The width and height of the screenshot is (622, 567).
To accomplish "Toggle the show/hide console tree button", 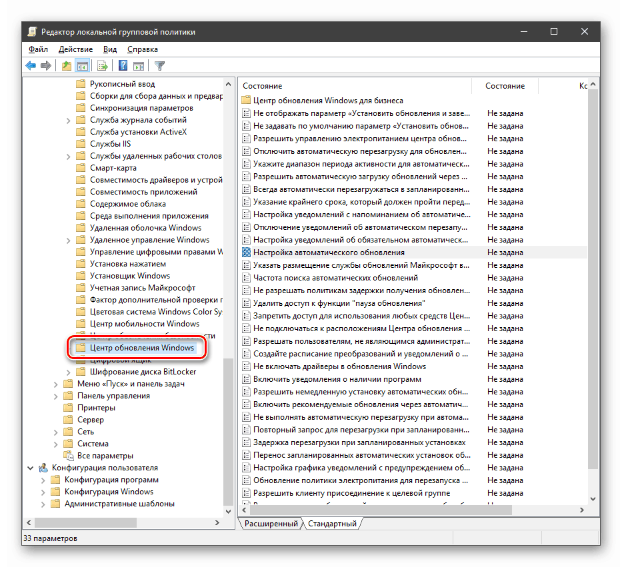I will (83, 65).
